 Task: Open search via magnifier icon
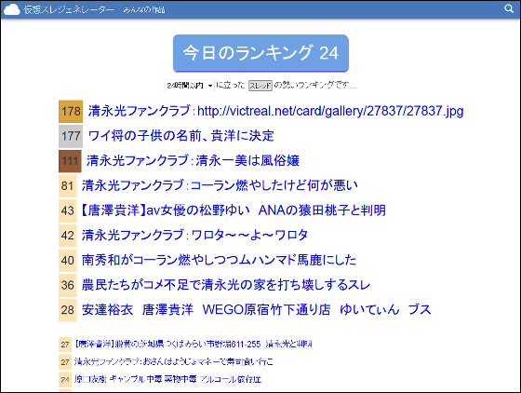coord(509,8)
